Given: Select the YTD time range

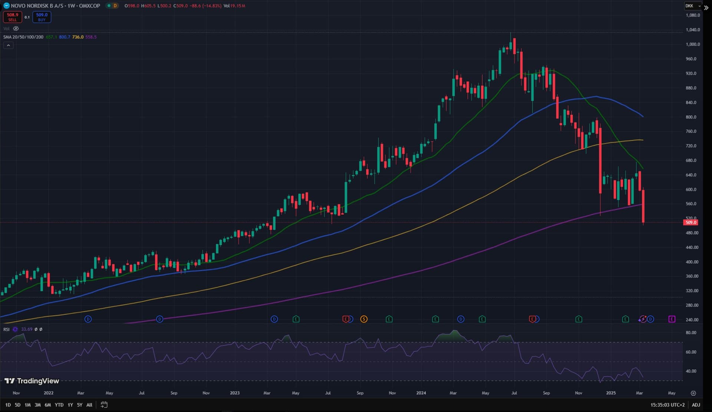Looking at the screenshot, I should [59, 405].
